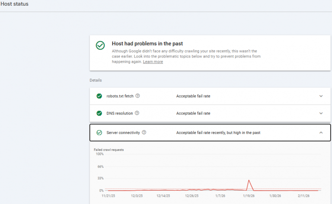Viewport: 332px width, 204px height.
Task: Expand the robots.txt fetch row chevron
Action: click(x=321, y=96)
